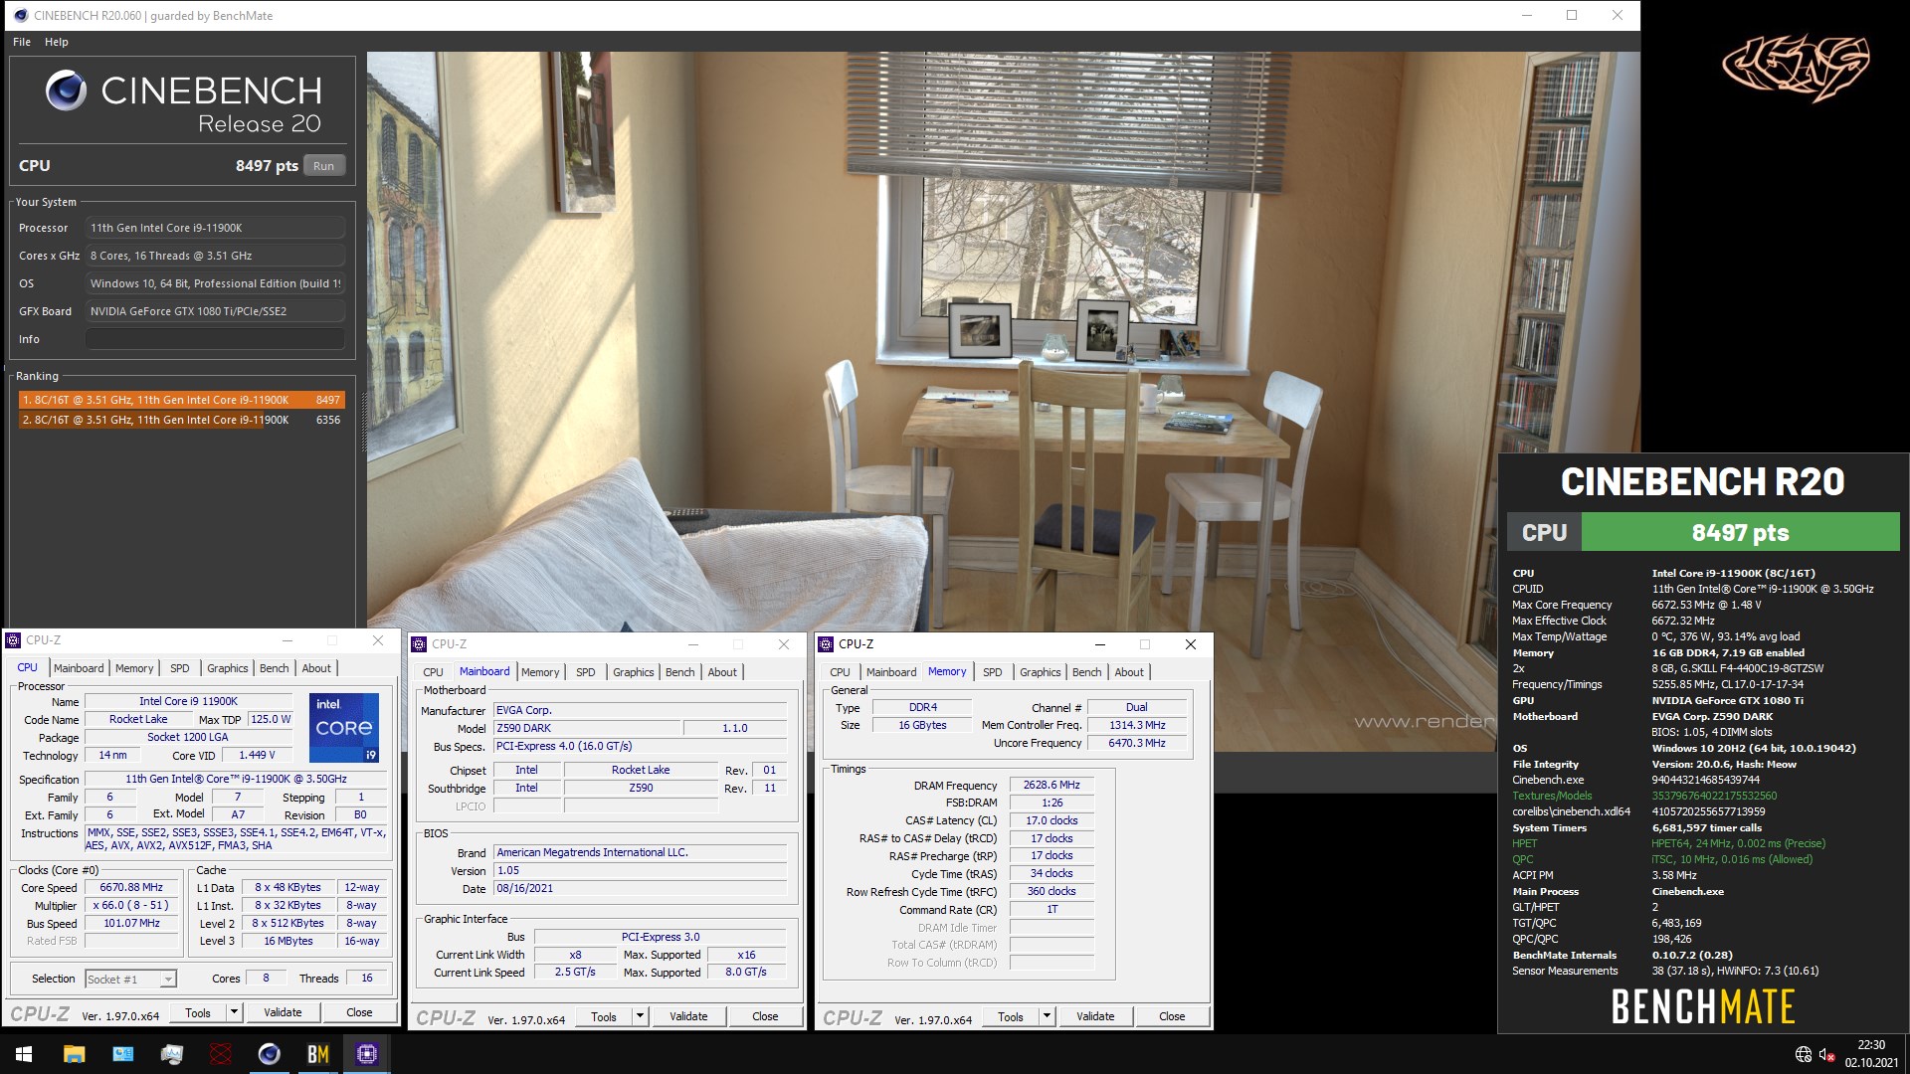Open volume icon in system tray
This screenshot has height=1074, width=1910.
click(x=1826, y=1054)
